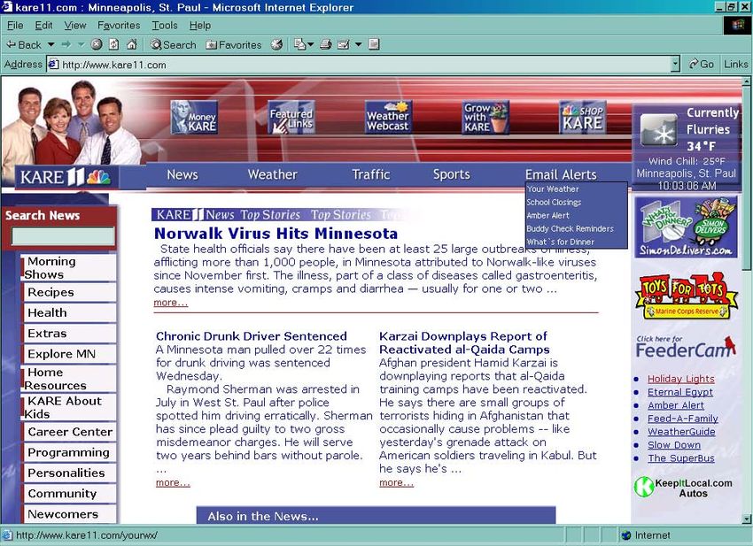753x546 pixels.
Task: Go to the Traffic navigation tab
Action: pos(370,174)
